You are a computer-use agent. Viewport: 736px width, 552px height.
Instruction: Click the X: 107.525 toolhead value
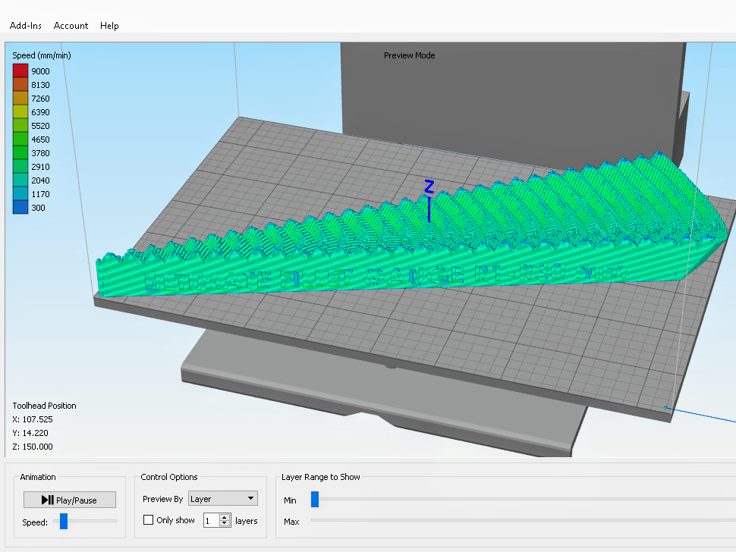[x=33, y=419]
